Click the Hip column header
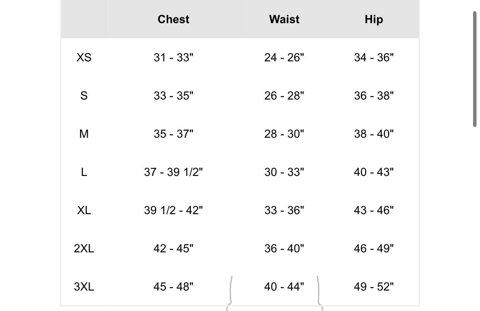 [x=374, y=19]
